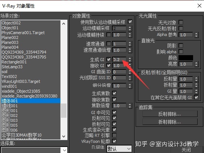Click inside 接收 GI value field
Image resolution: width=204 pixels, height=153 pixels.
(119, 66)
